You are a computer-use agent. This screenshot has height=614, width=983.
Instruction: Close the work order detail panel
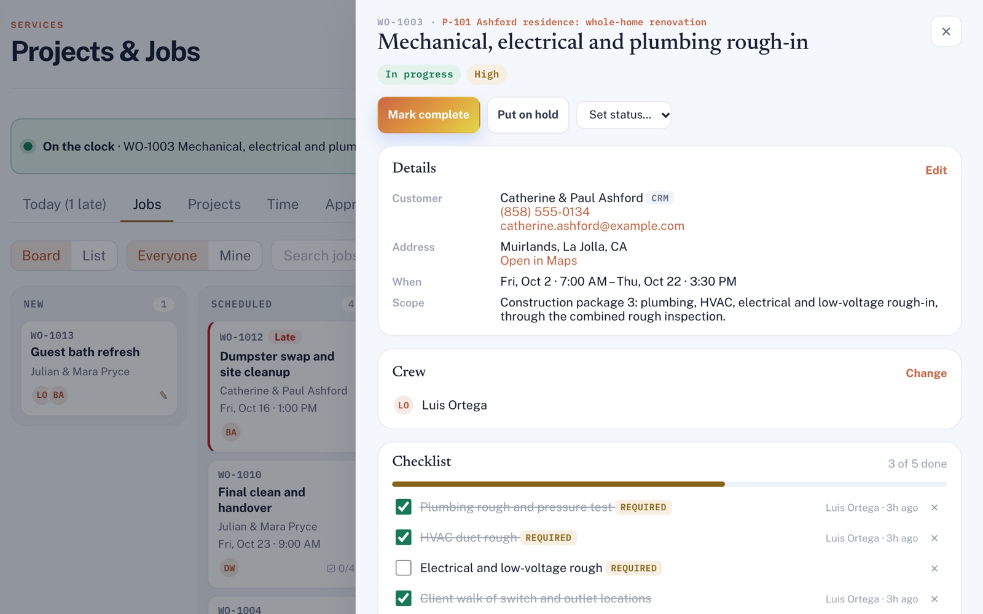[x=946, y=31]
